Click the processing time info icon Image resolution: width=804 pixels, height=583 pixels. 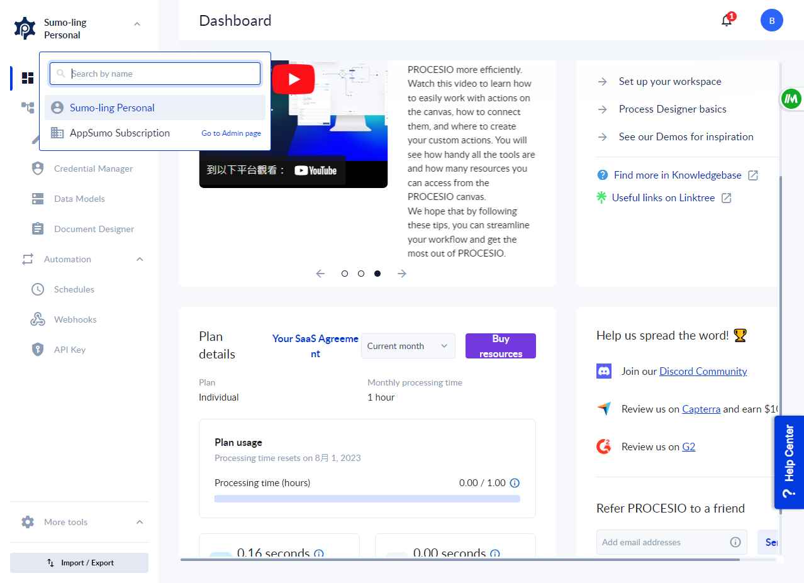click(515, 483)
